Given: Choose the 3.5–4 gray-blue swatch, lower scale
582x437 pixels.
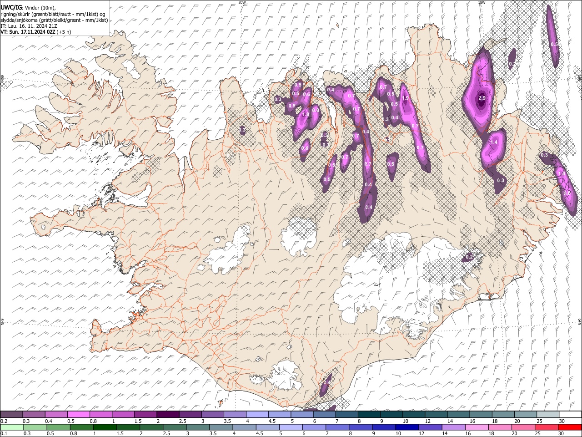Looking at the screenshot, I should pos(221,427).
